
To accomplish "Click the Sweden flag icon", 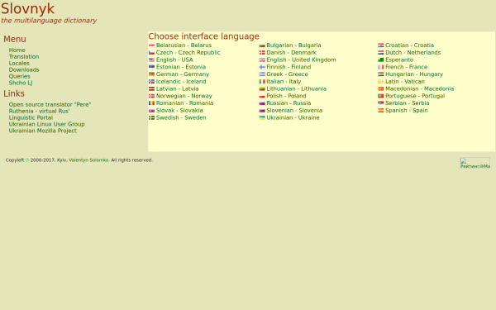I will coord(151,117).
